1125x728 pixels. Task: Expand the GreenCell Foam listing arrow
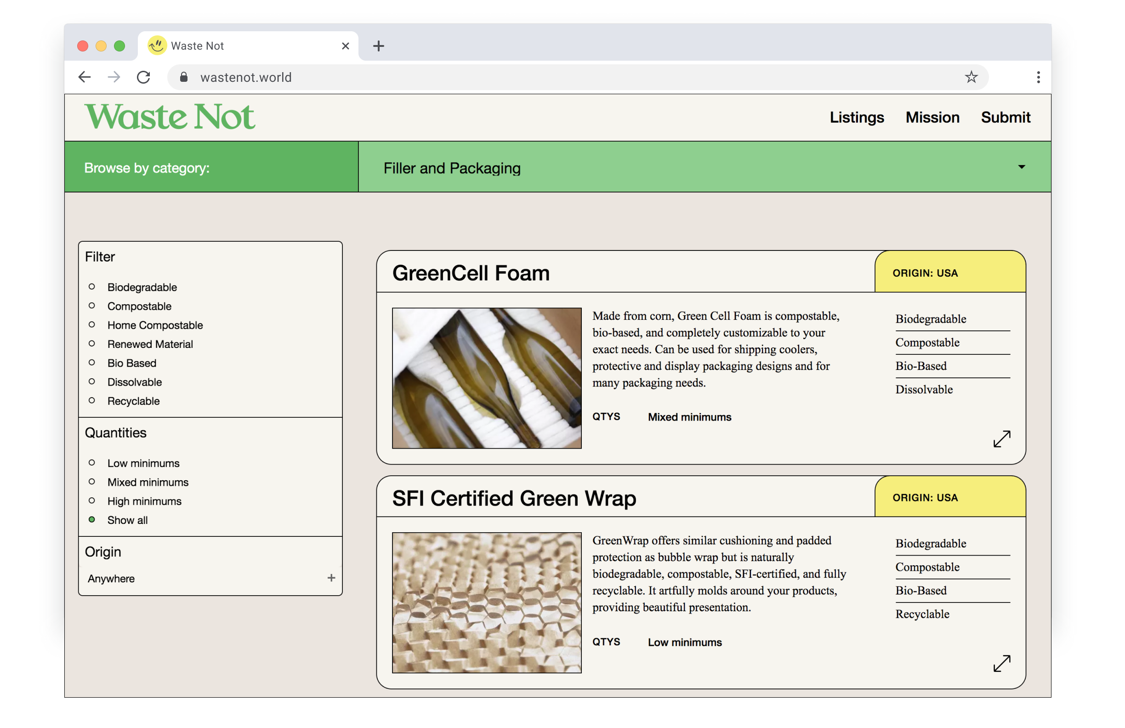pos(1001,439)
